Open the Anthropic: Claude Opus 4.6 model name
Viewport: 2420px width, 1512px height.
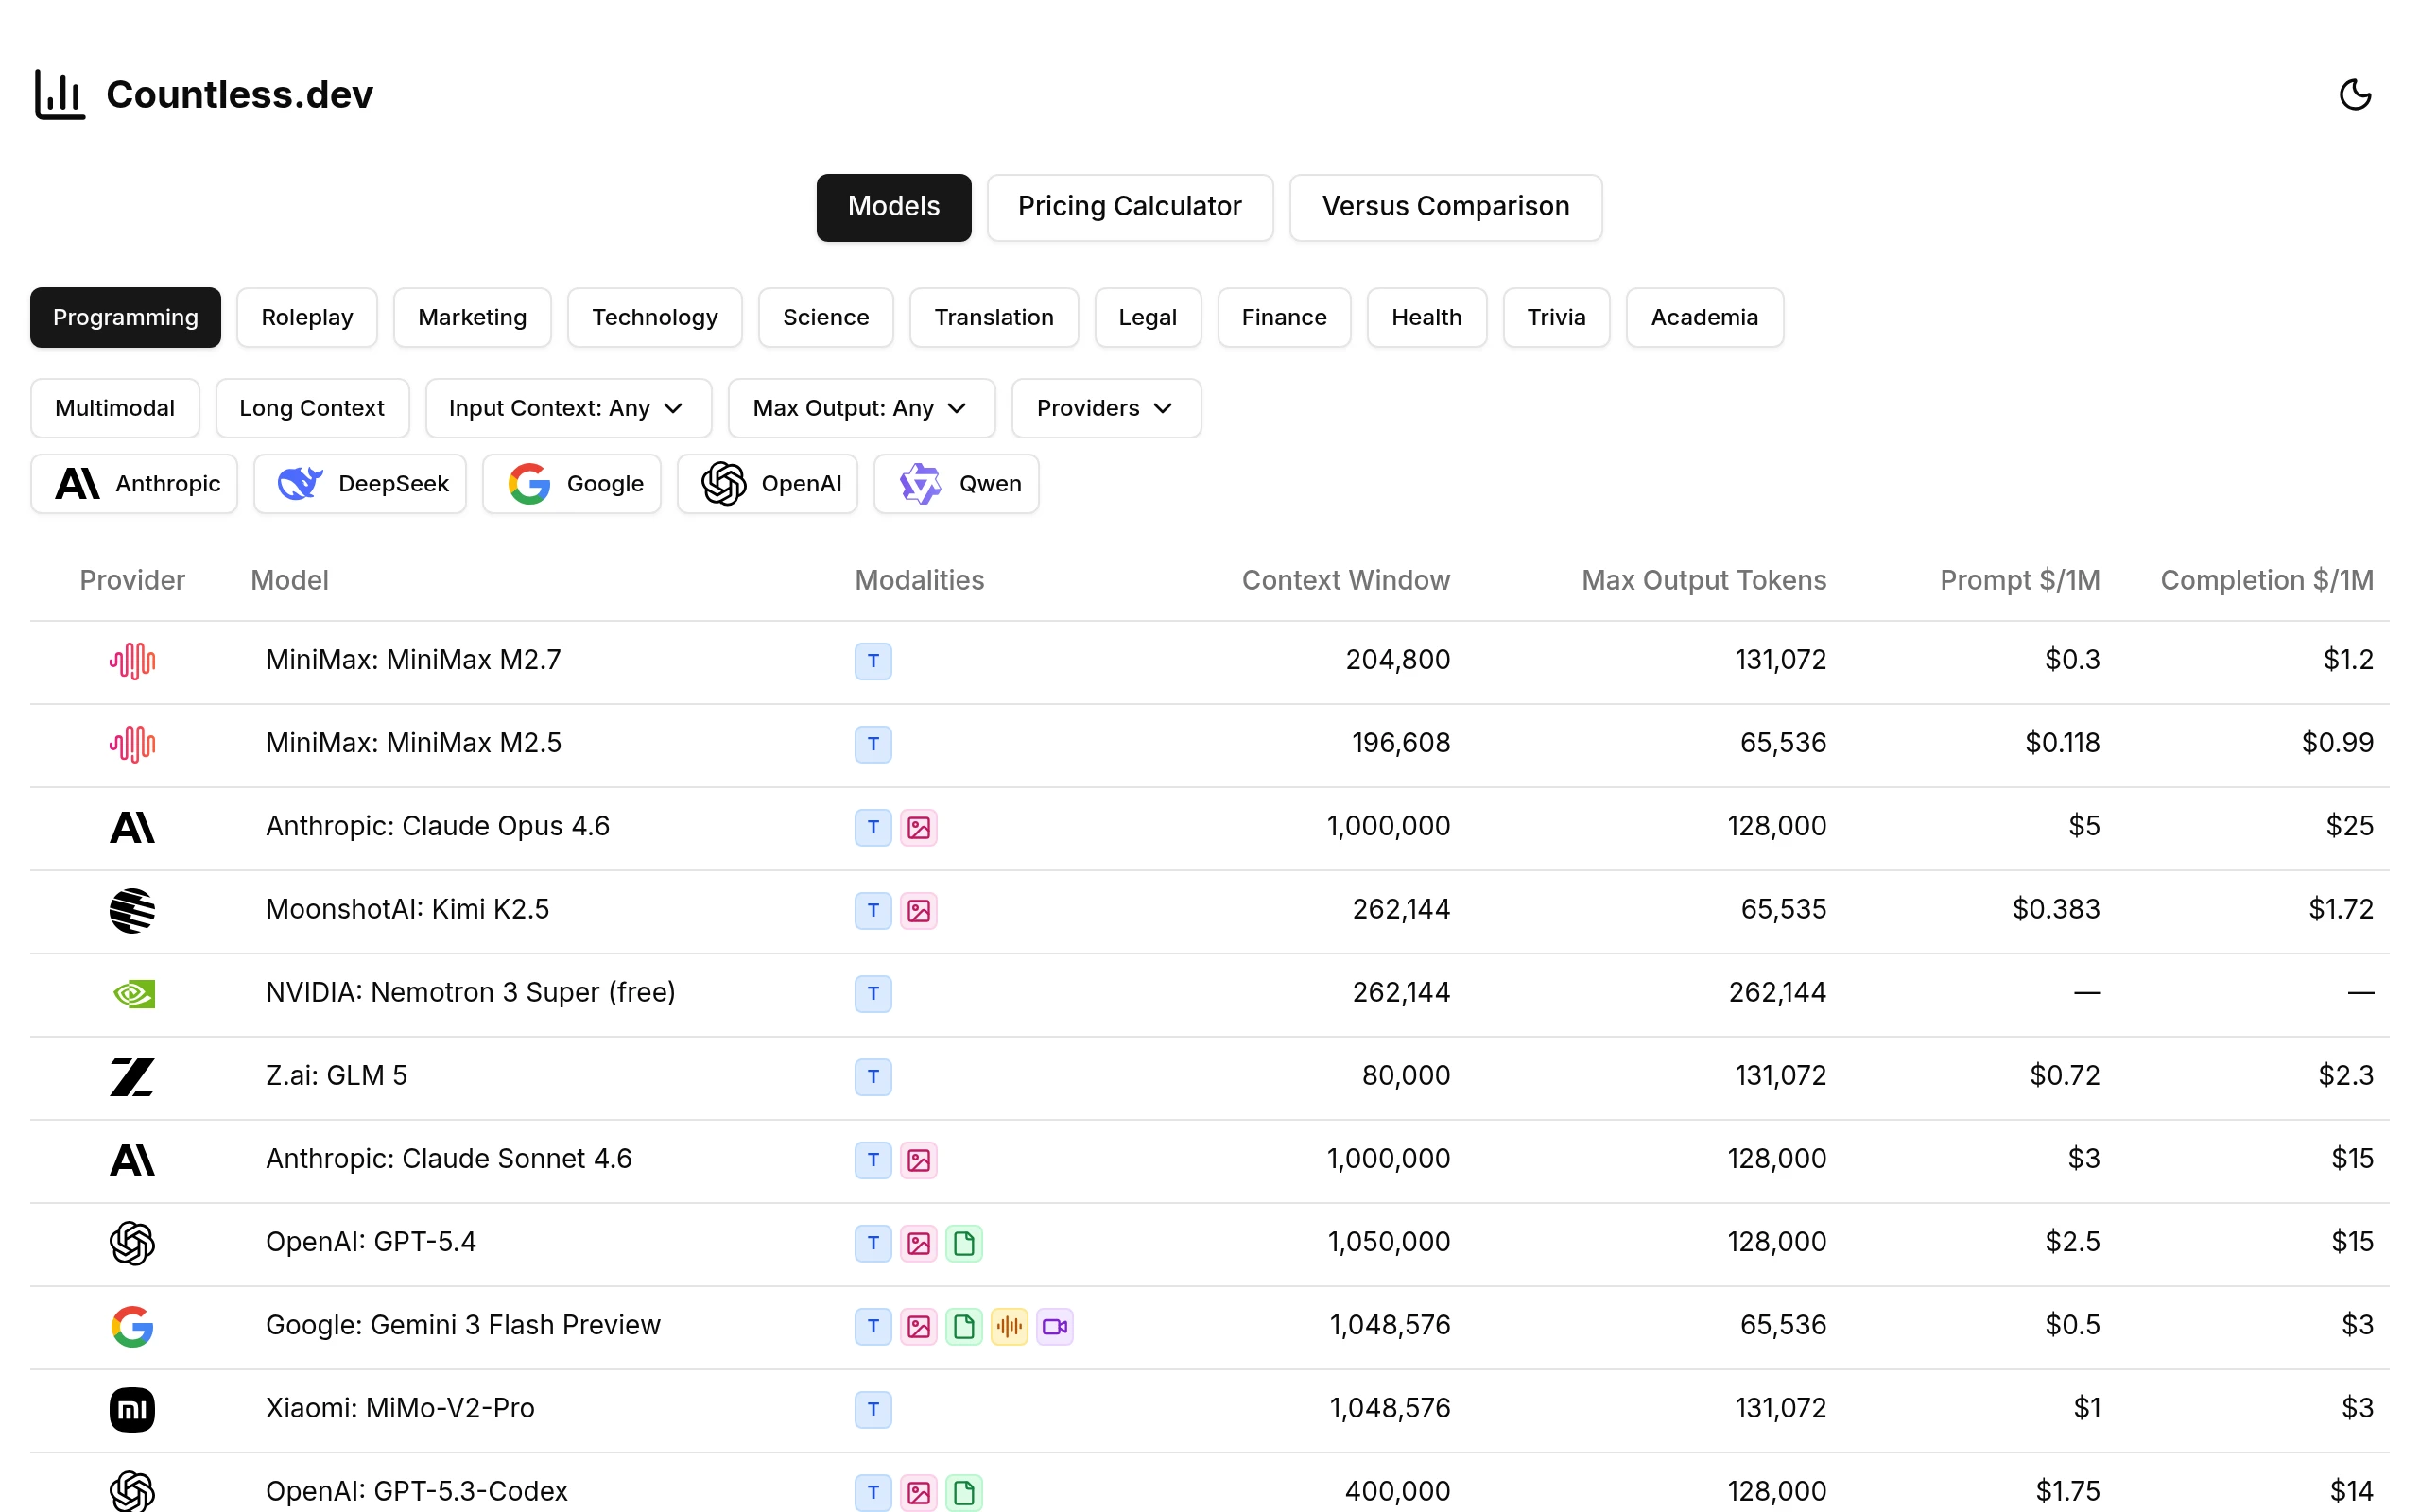point(437,826)
